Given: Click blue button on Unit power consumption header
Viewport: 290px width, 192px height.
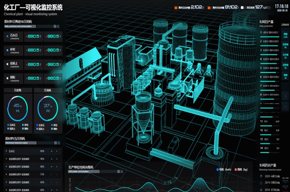Looking at the screenshot, I should click(x=122, y=171).
